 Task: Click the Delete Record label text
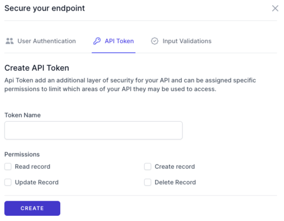(176, 182)
